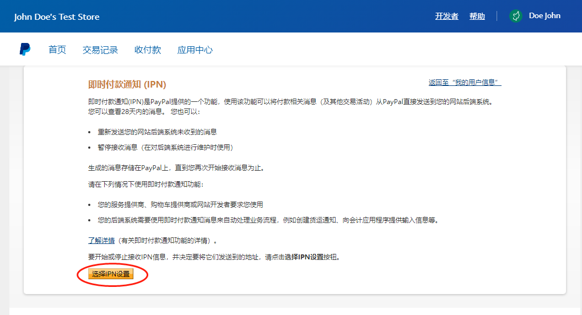
Task: Click the bullet about 自动处理业务流程
Action: [x=269, y=220]
